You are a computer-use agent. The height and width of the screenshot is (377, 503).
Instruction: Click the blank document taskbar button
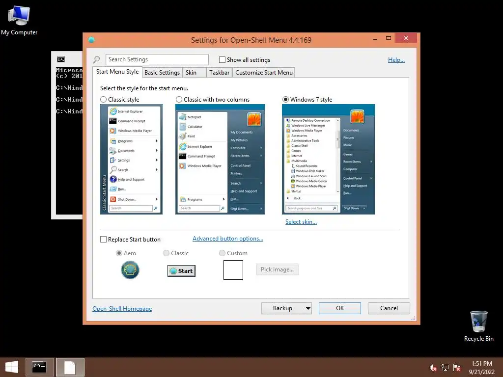(x=70, y=367)
